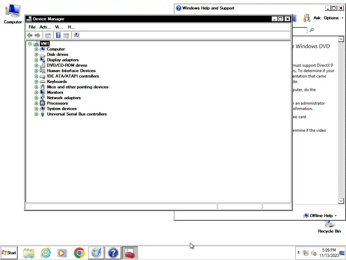Click the Network adapters category icon
This screenshot has width=346, height=260.
tap(43, 98)
